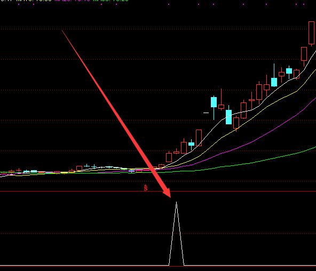Viewport: 316px width, 271px height.
Task: Select the magenta moving average label at top
Action: point(73,1)
